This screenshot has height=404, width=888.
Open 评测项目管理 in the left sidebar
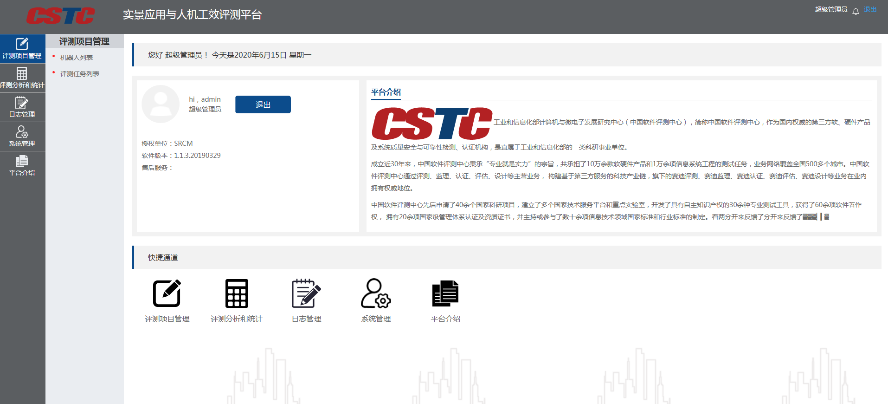(x=22, y=49)
